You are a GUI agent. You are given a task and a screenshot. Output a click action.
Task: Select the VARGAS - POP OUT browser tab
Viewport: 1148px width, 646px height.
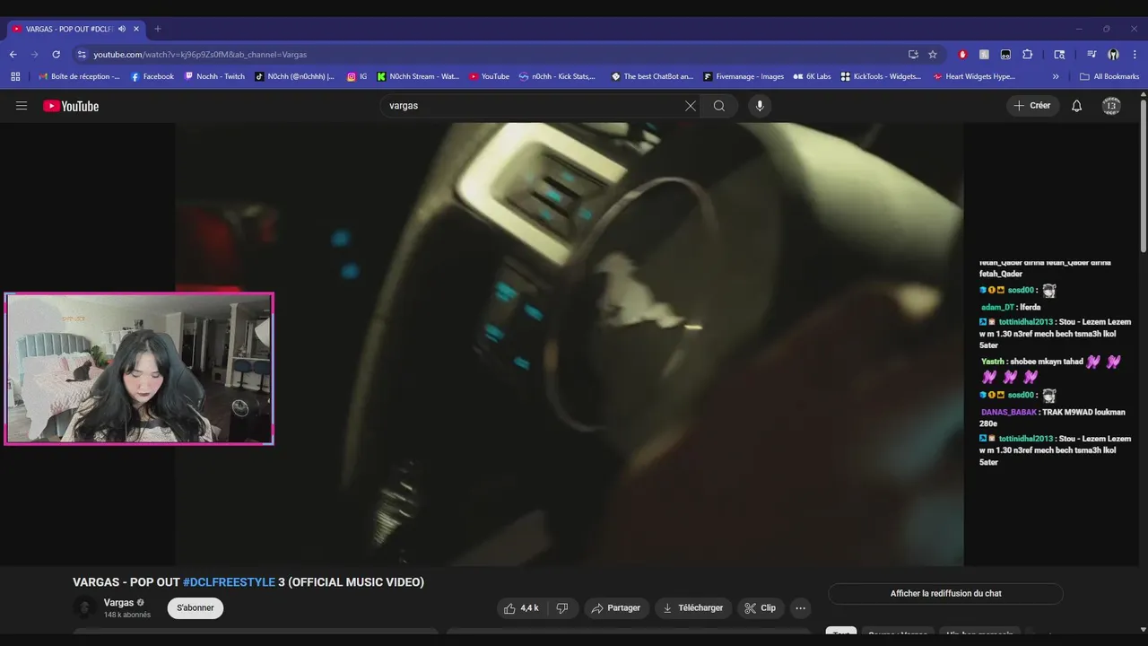click(69, 29)
